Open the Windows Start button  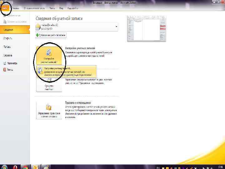[4, 167]
